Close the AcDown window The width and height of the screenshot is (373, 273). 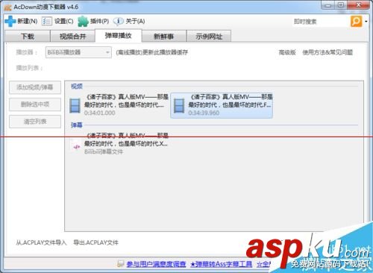point(358,5)
